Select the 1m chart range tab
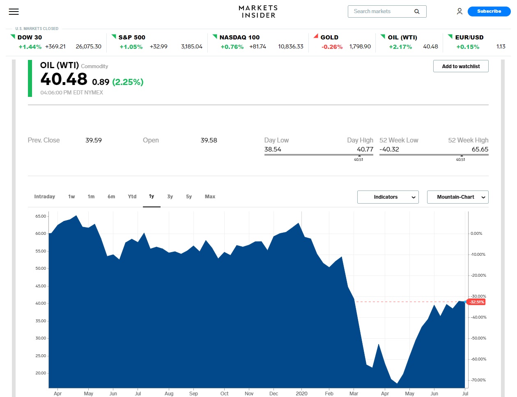 click(91, 197)
